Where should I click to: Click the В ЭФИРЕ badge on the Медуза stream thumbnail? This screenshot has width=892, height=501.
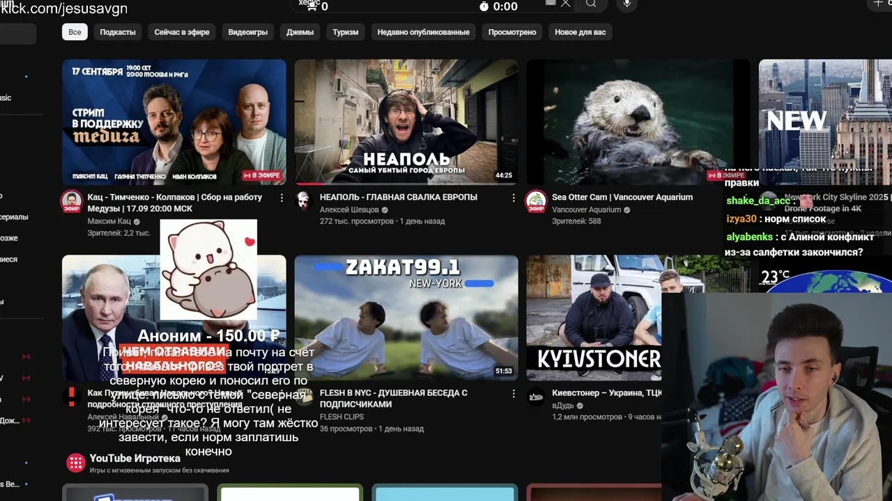click(x=262, y=175)
